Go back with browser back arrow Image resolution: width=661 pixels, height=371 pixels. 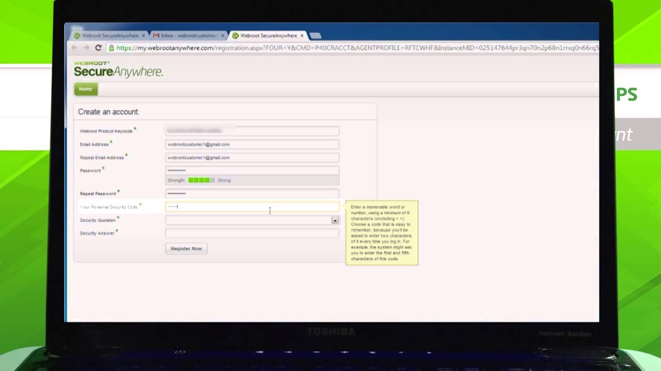pyautogui.click(x=74, y=48)
